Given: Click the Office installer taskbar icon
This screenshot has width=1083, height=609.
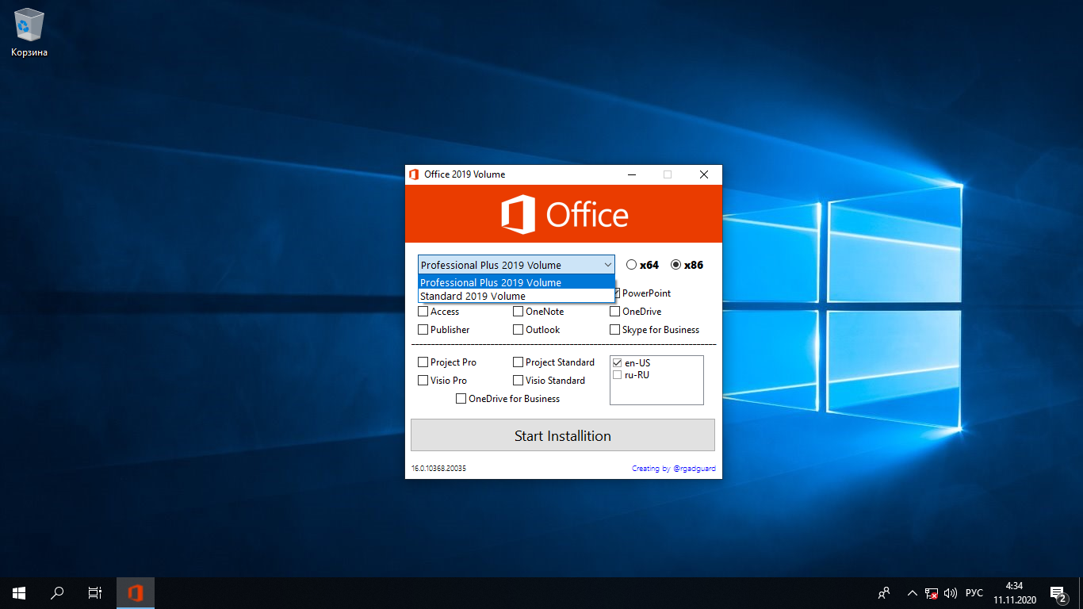Looking at the screenshot, I should [136, 592].
